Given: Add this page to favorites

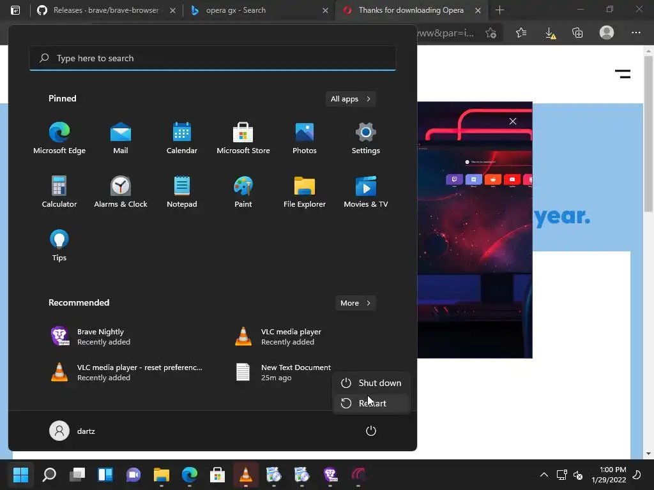Looking at the screenshot, I should coord(491,33).
